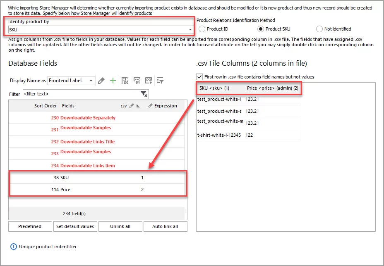The height and width of the screenshot is (266, 384).
Task: Click csv link value 2 in Price row
Action: [142, 190]
